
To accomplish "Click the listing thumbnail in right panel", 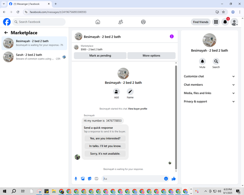I will tap(209, 40).
